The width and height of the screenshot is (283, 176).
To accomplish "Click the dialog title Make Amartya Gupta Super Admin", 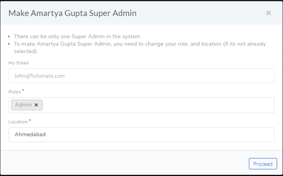I will point(73,13).
